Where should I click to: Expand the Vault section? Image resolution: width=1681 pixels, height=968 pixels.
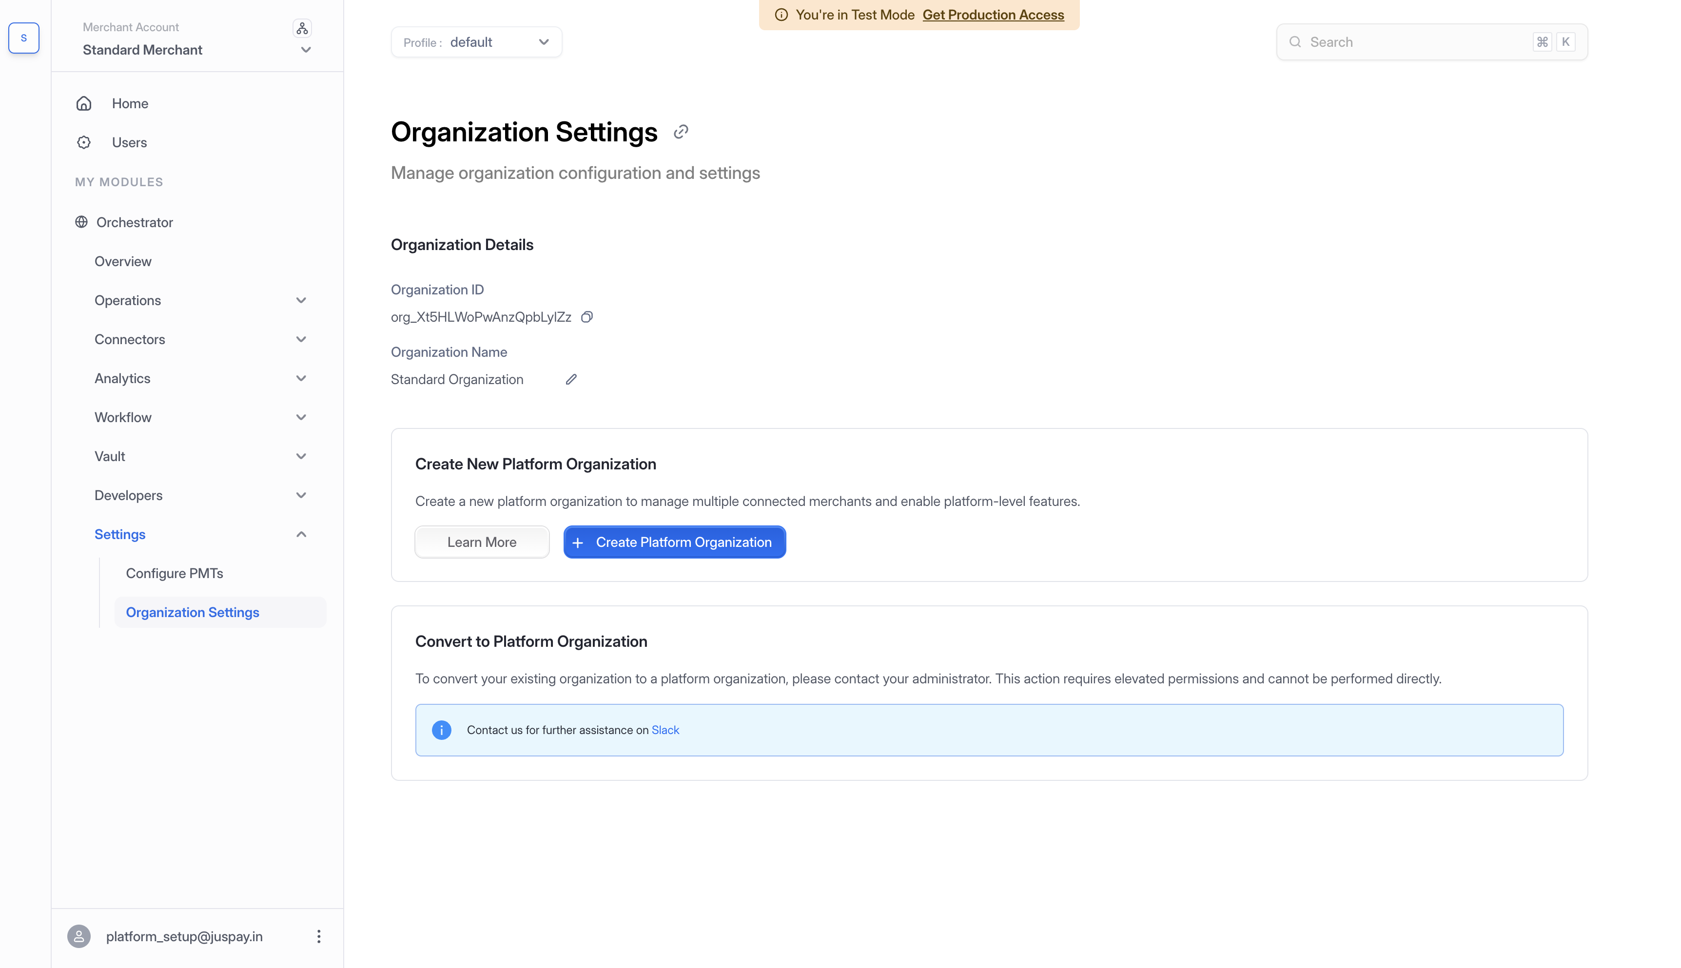point(300,456)
